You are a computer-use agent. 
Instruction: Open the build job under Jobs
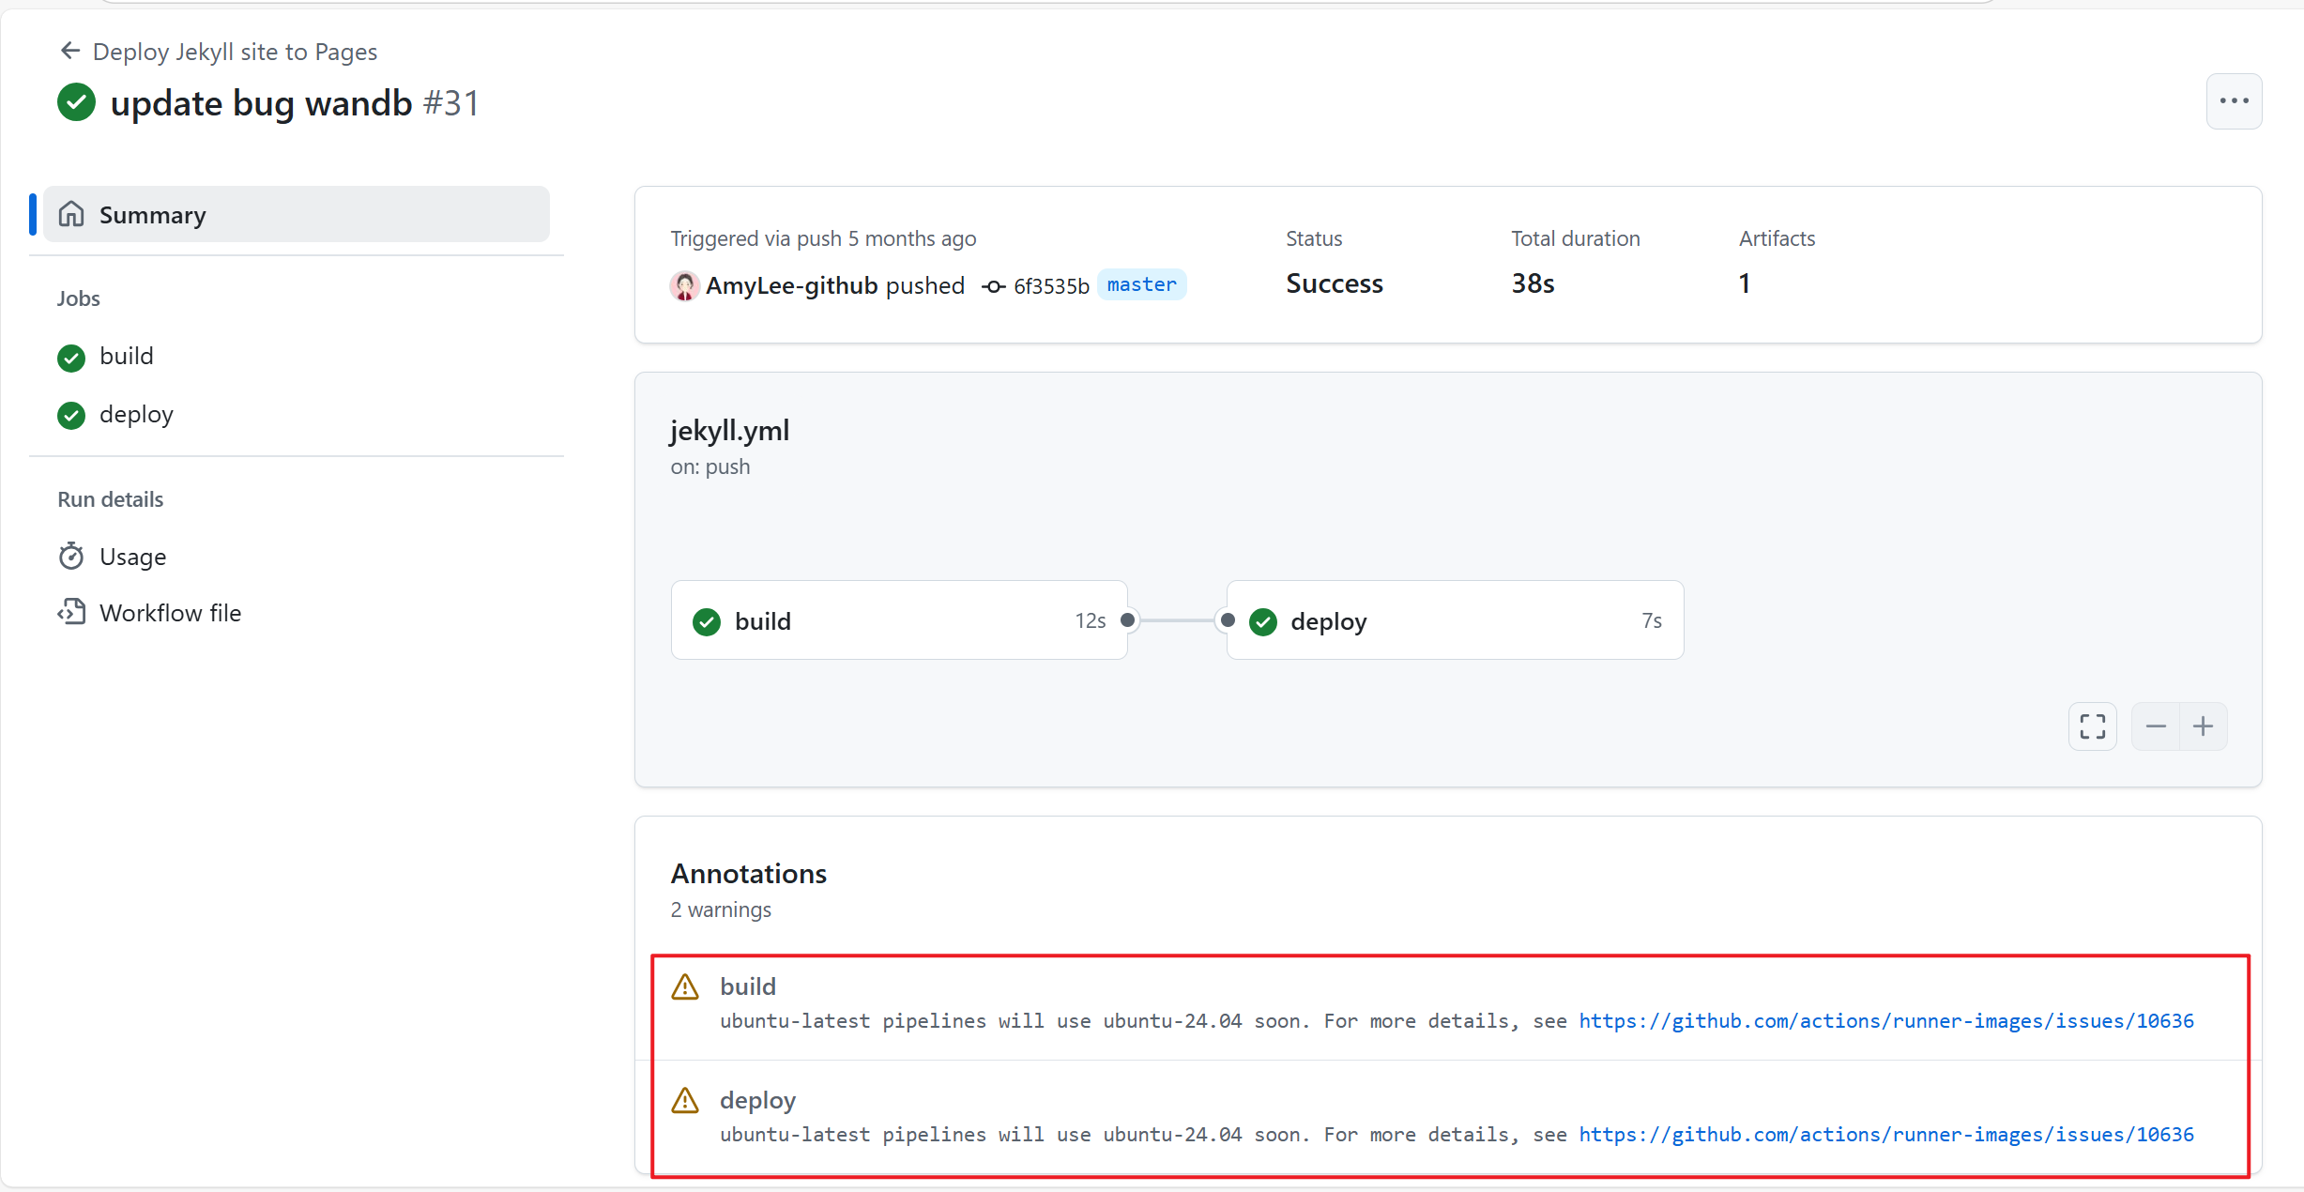[x=127, y=356]
